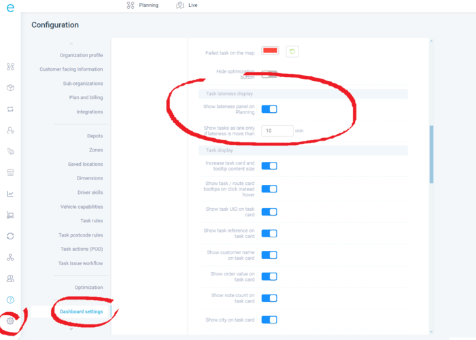The height and width of the screenshot is (340, 476).
Task: Open the package box icon in the sidebar
Action: click(x=10, y=88)
